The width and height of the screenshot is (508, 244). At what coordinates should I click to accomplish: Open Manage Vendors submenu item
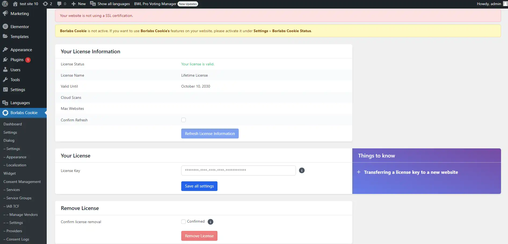coord(21,215)
